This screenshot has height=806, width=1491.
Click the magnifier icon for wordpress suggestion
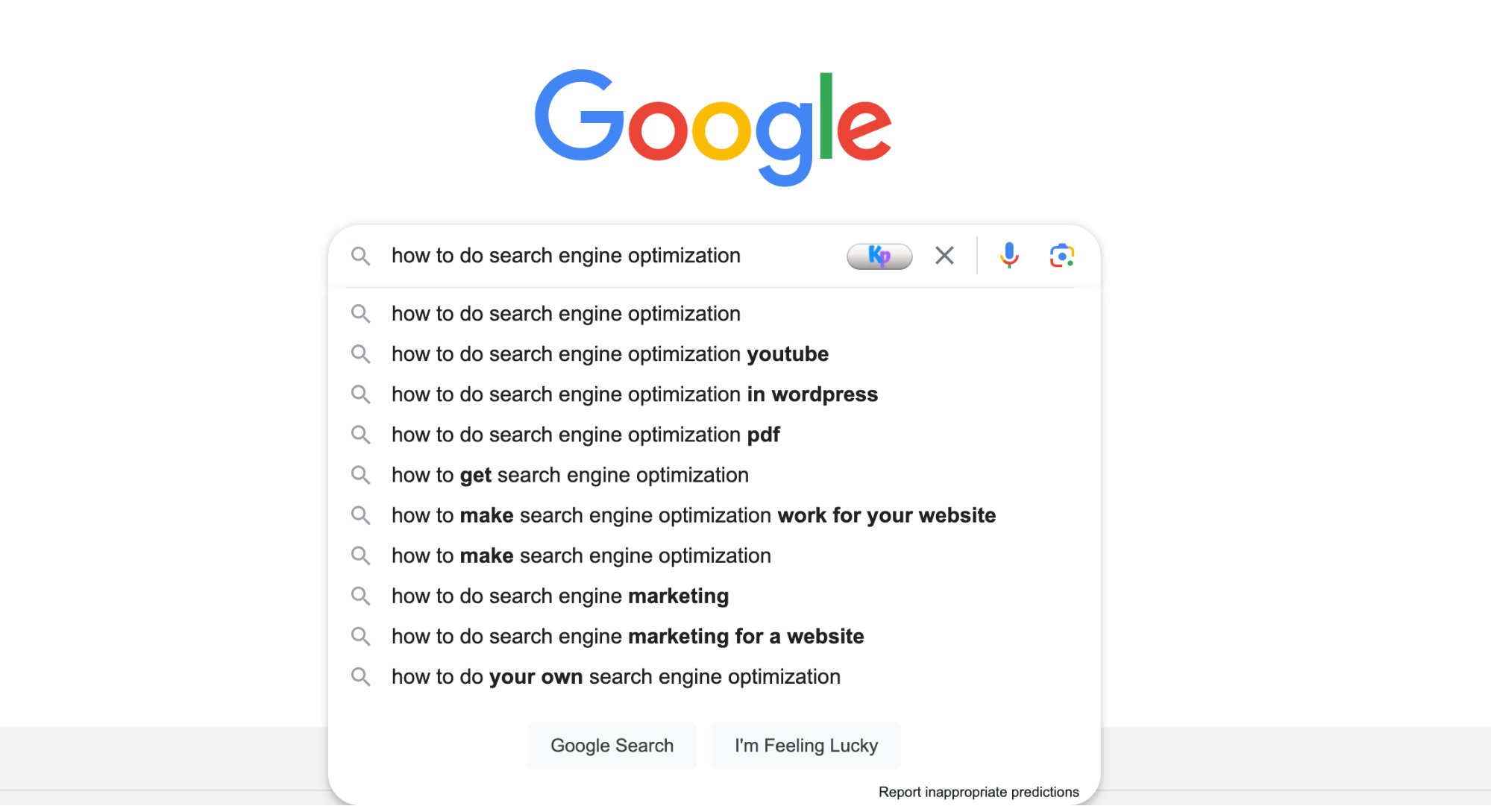pyautogui.click(x=361, y=394)
